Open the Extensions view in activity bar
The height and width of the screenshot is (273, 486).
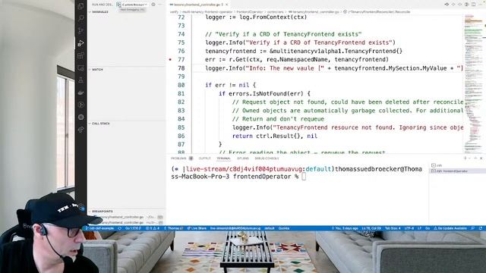(81, 55)
